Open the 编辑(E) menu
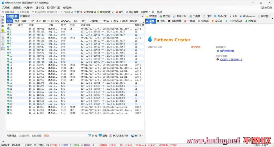Image resolution: width=274 pixels, height=147 pixels. [17, 8]
